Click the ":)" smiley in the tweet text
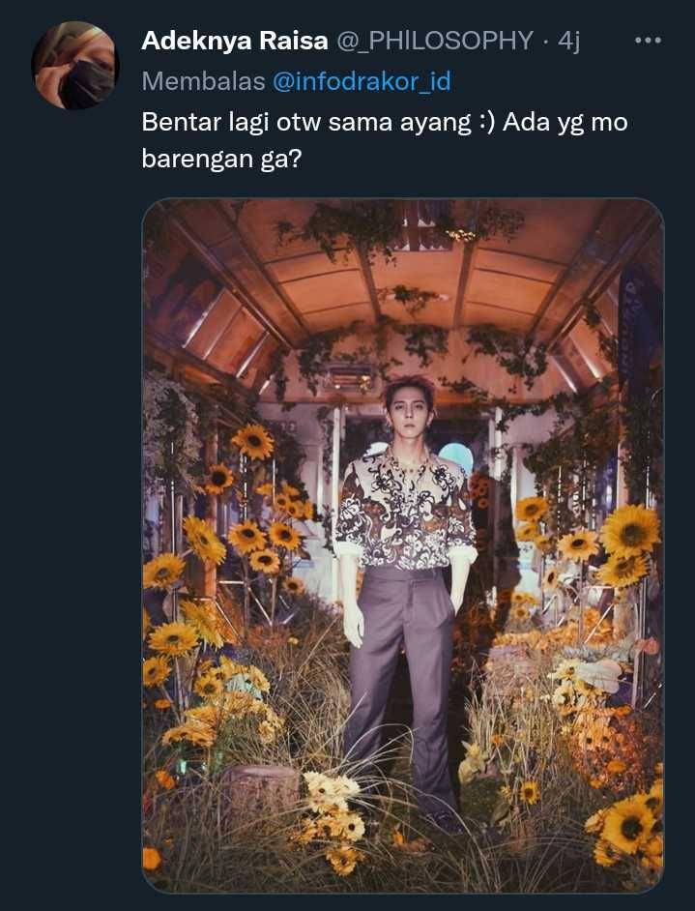 point(487,123)
